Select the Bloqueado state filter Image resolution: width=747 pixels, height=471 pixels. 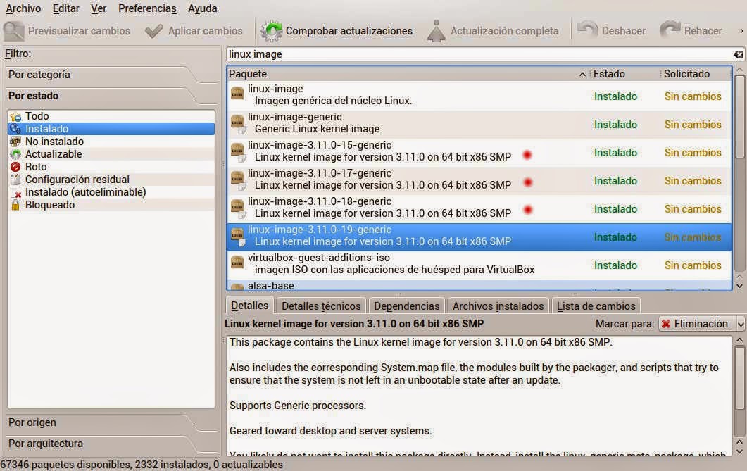coord(111,206)
